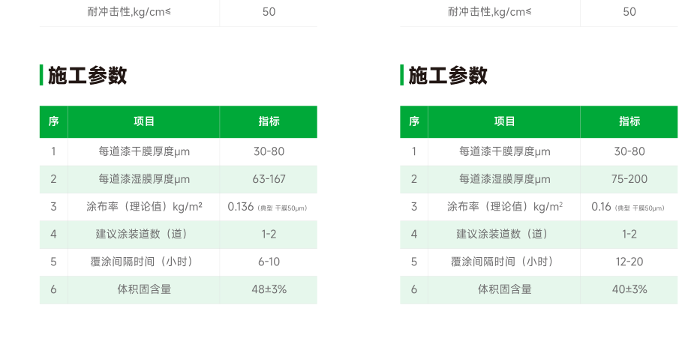Click the 75-200 wet film thickness value
This screenshot has height=341, width=697.
[629, 179]
